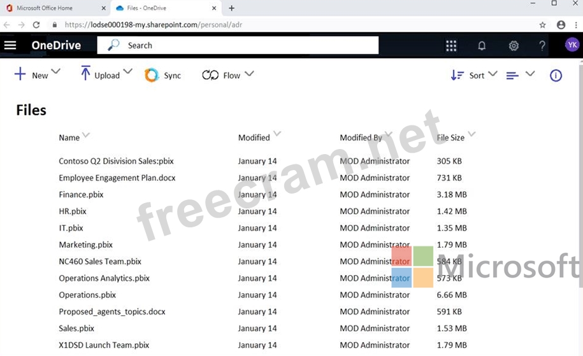Click the search magnifier icon

113,45
